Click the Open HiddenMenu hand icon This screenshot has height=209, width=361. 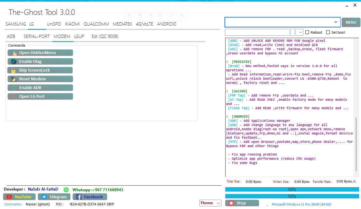tap(13, 53)
